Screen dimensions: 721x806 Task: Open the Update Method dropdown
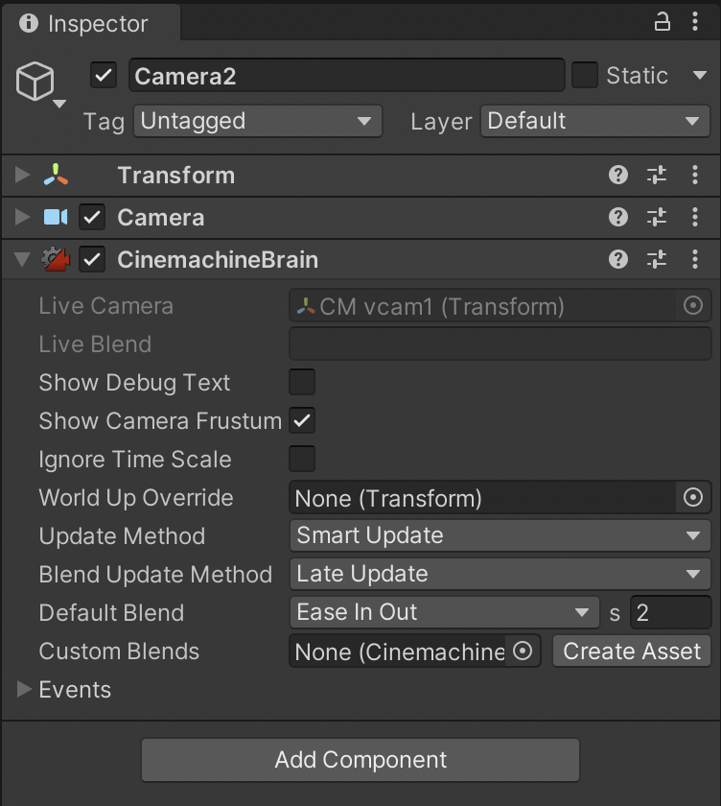pyautogui.click(x=499, y=535)
